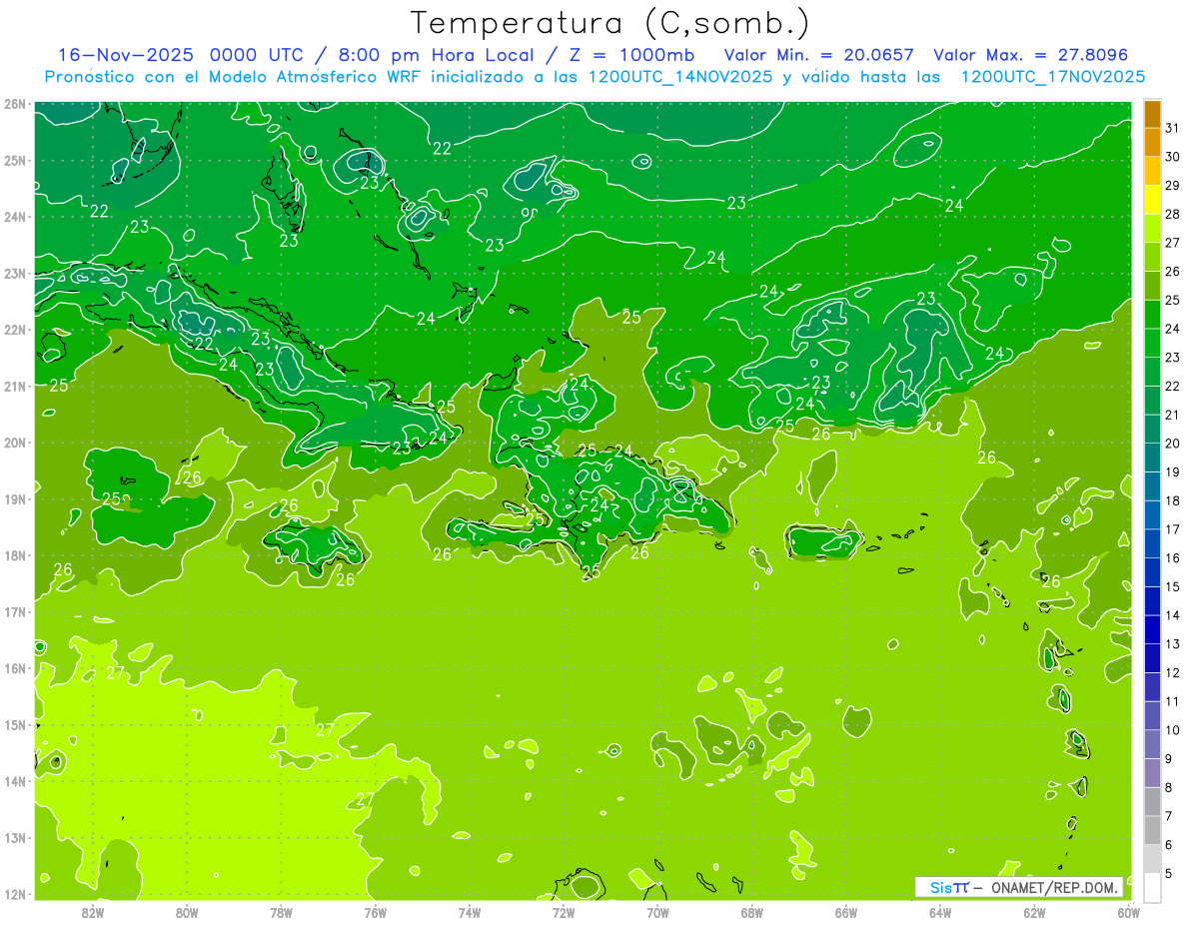The height and width of the screenshot is (926, 1199).
Task: Click the yellow swatch between legend values 28 and 29
Action: click(1152, 201)
